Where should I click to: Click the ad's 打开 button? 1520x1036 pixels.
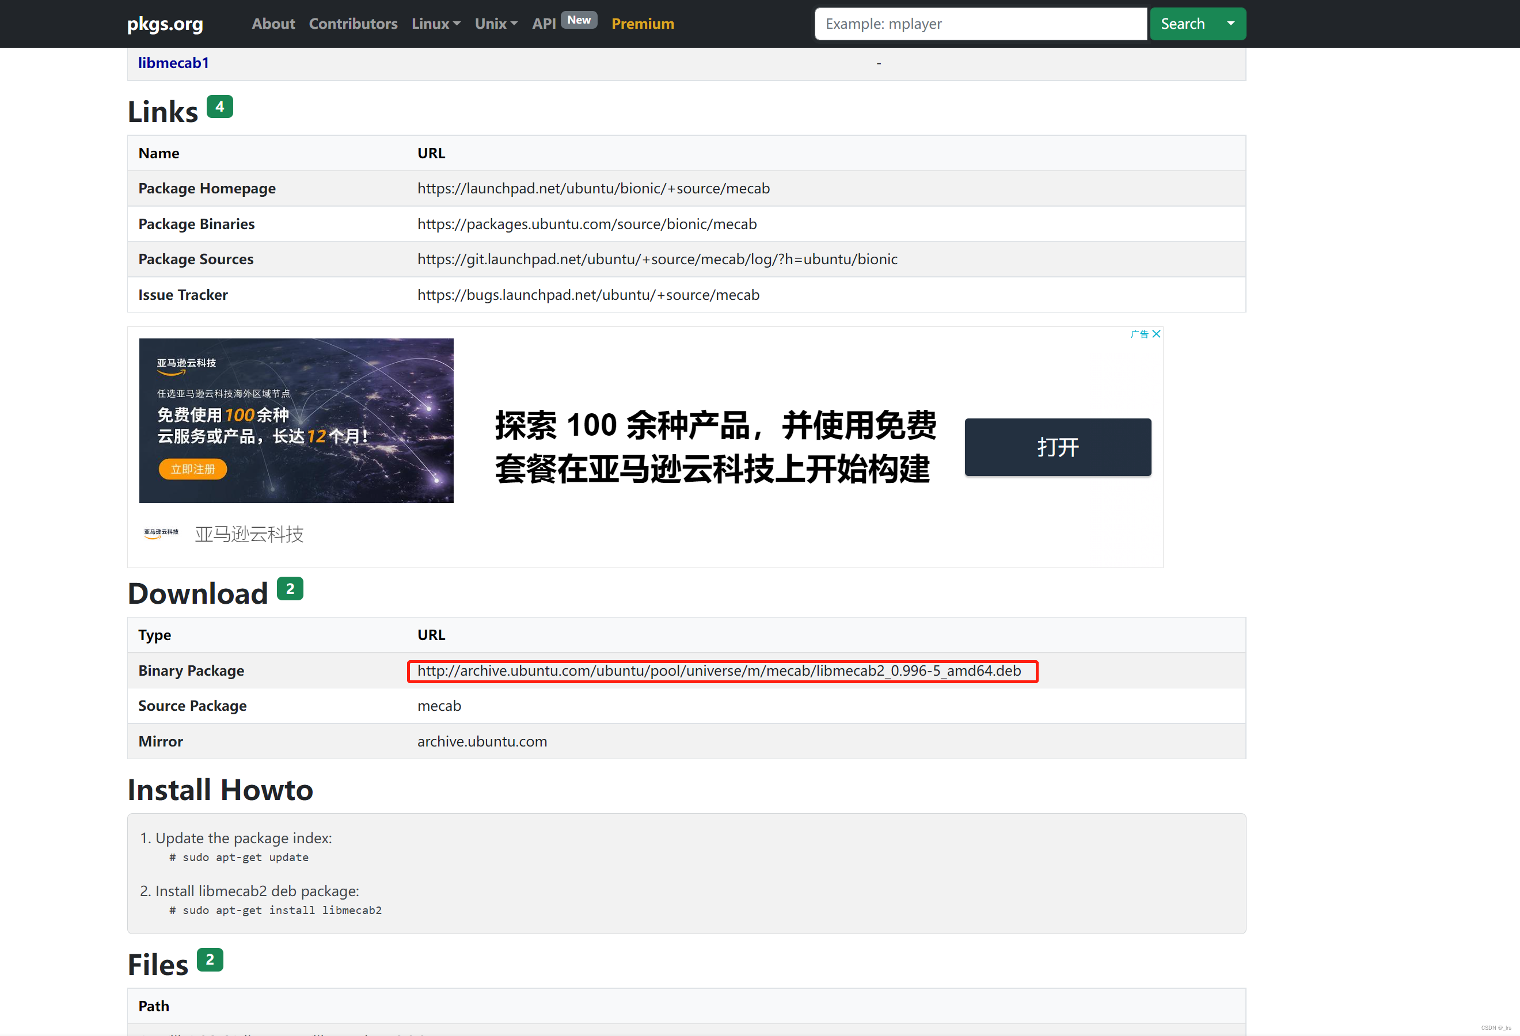point(1057,447)
